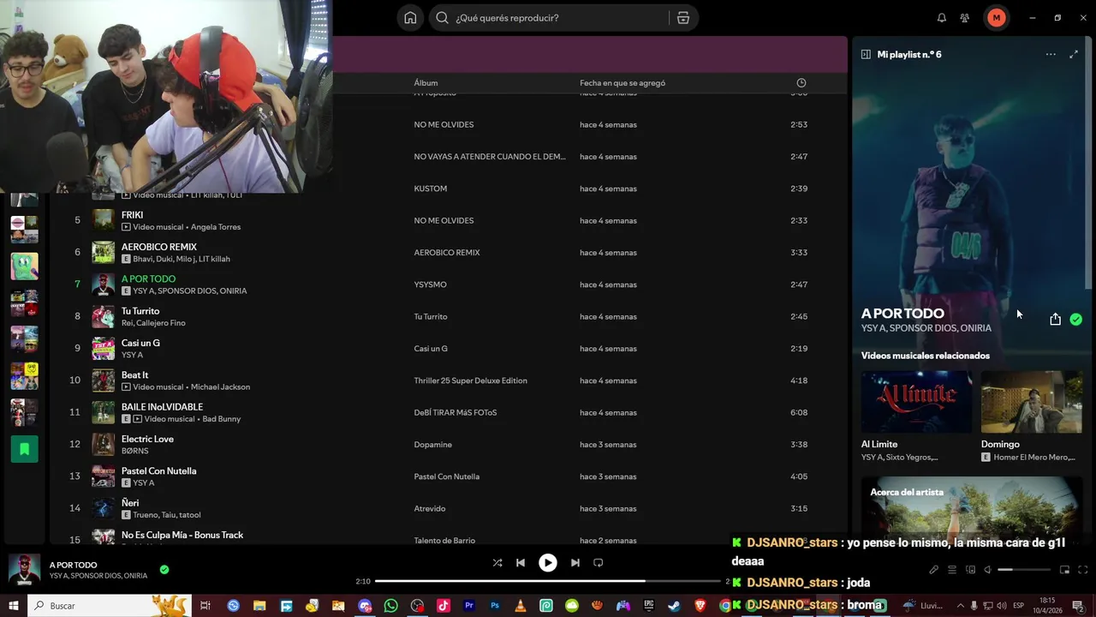1096x617 pixels.
Task: Open WhatsApp from the taskbar
Action: pyautogui.click(x=391, y=606)
